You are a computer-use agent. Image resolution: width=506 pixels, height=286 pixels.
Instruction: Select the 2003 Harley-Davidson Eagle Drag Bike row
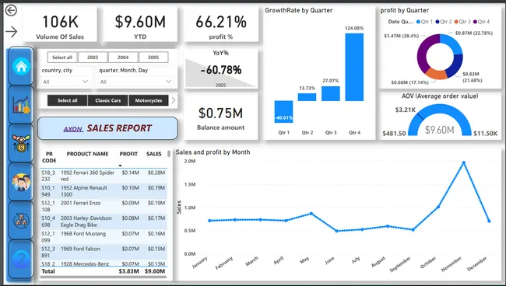[104, 221]
